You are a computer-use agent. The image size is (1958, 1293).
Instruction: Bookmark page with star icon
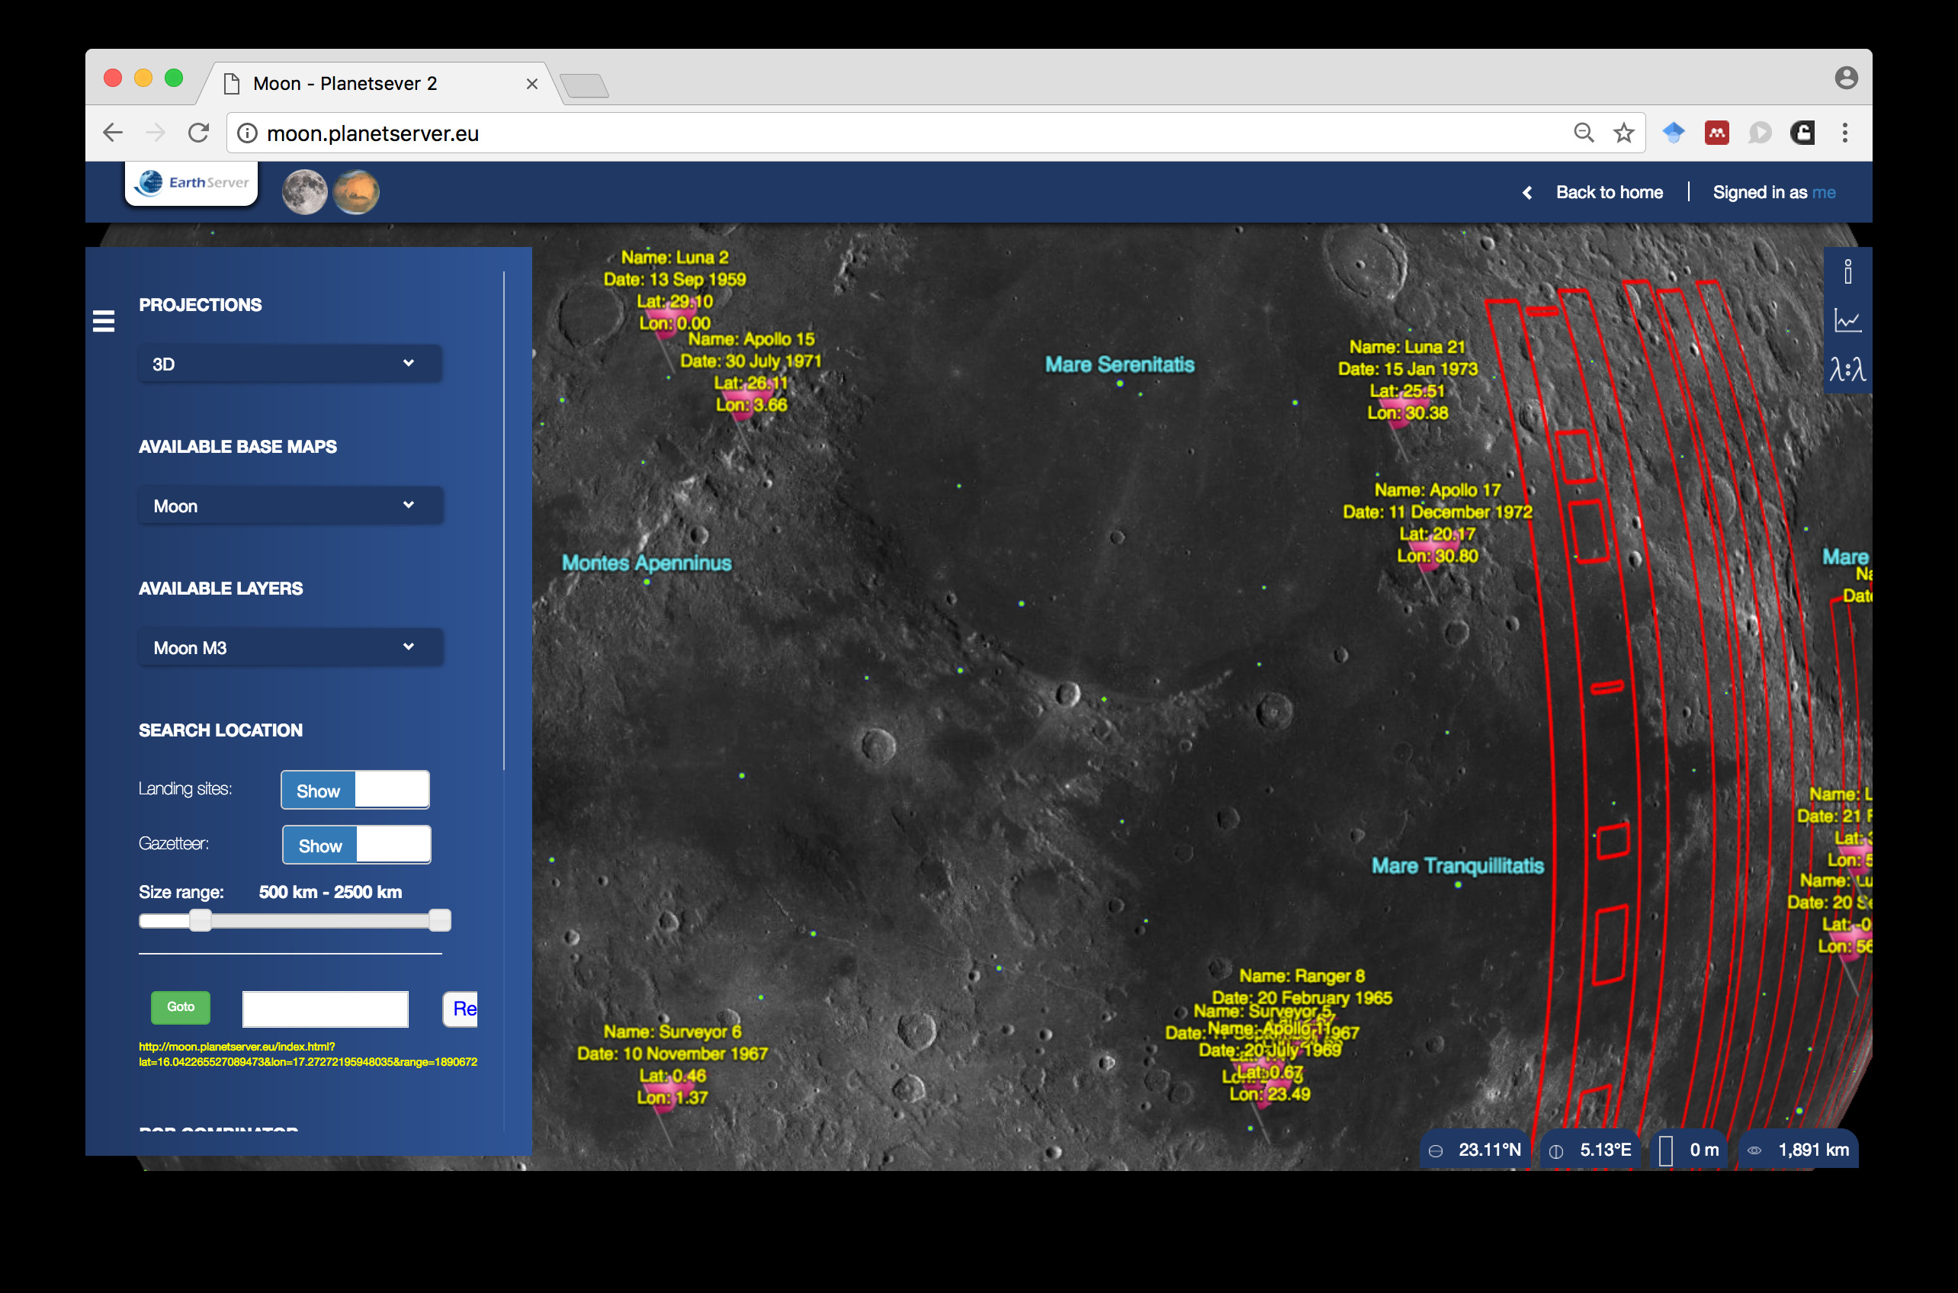(1623, 133)
